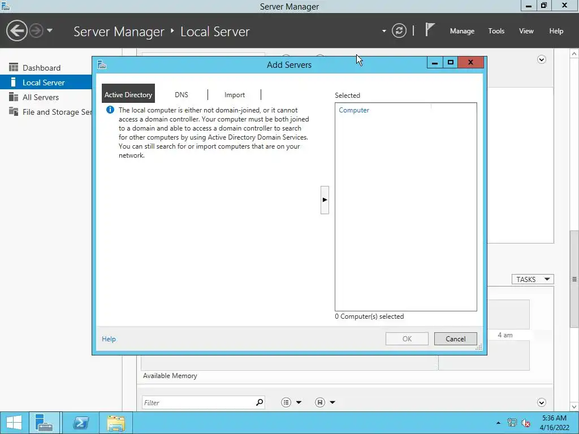Open the navigation history dropdown arrow

50,31
